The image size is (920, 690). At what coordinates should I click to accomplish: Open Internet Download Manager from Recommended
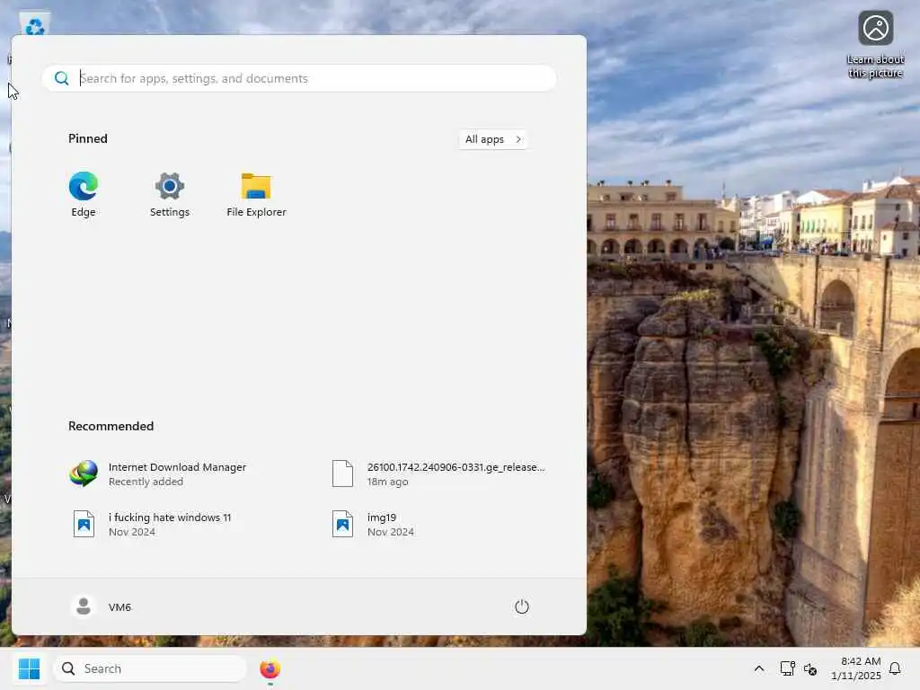point(158,474)
